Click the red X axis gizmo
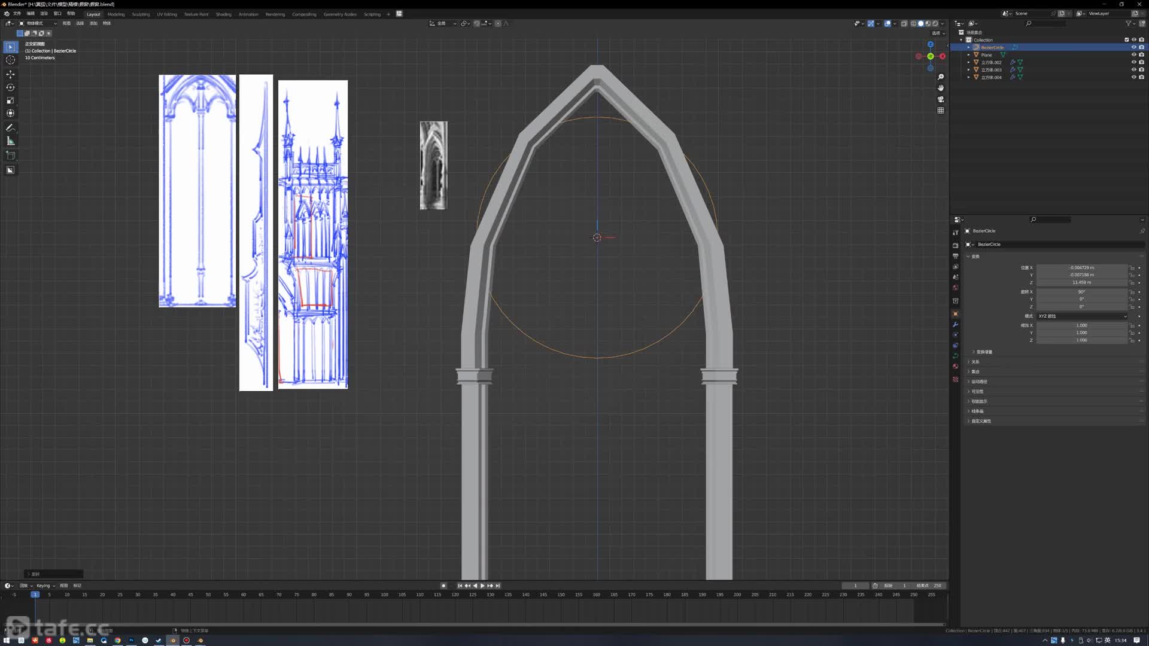The height and width of the screenshot is (646, 1149). 943,56
